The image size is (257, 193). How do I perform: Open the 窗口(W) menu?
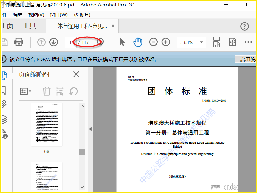[x=59, y=14]
